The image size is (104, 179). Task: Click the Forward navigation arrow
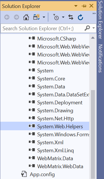click(16, 17)
